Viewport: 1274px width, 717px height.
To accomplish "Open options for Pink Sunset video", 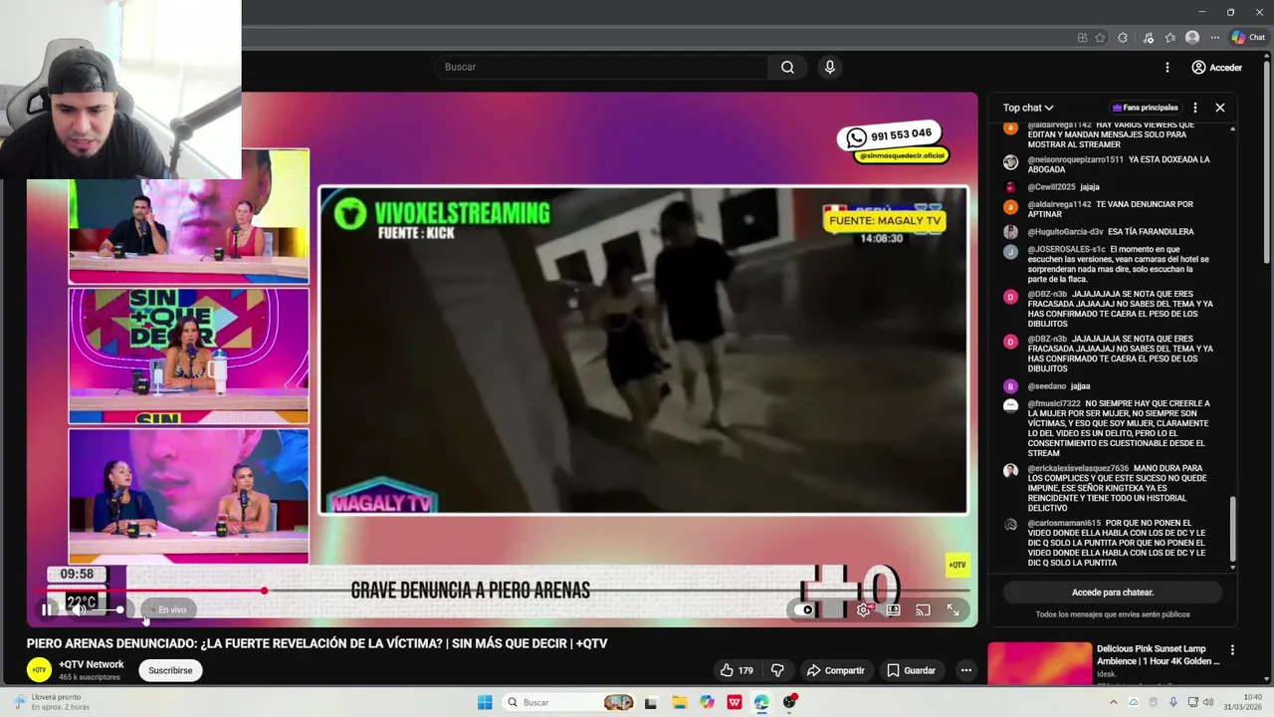I will (1232, 650).
